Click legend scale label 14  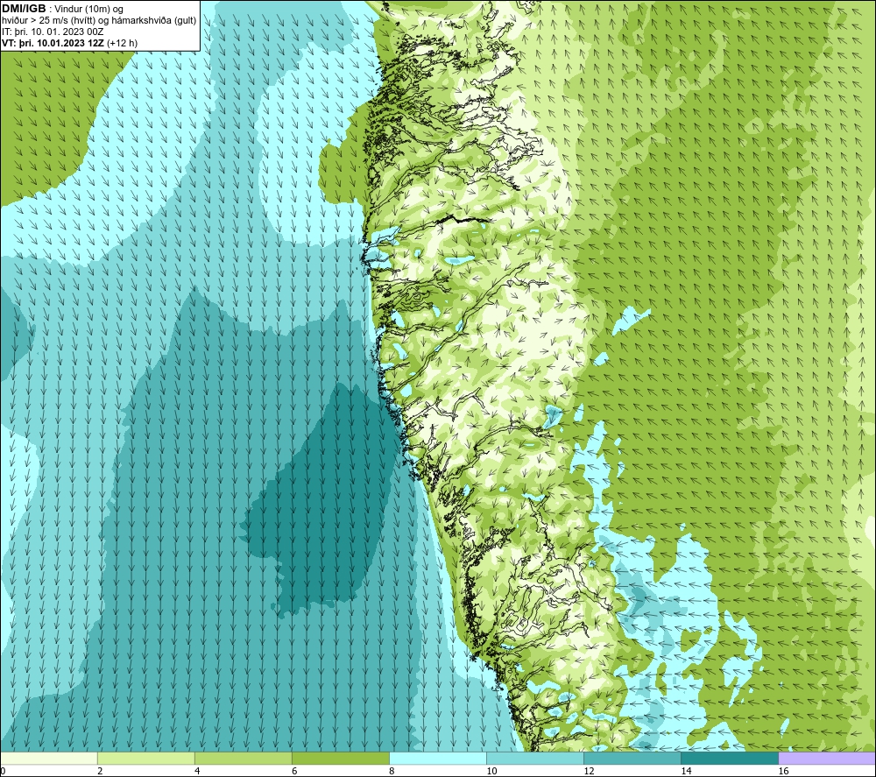(x=686, y=772)
